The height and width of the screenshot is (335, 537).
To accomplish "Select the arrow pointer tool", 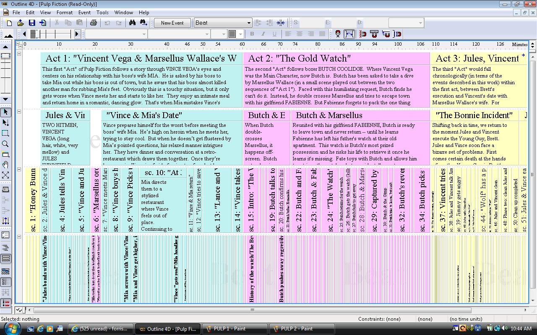I will click(x=5, y=112).
